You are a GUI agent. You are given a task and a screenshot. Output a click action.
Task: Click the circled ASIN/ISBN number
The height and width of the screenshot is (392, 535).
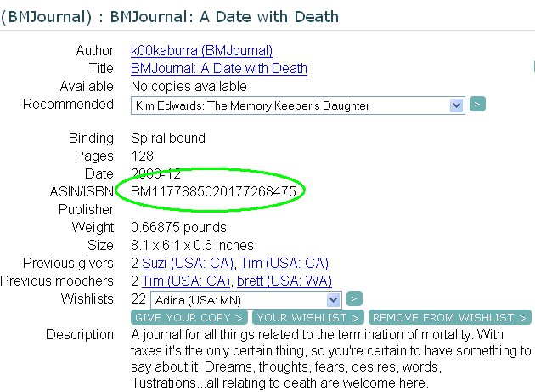(x=213, y=191)
